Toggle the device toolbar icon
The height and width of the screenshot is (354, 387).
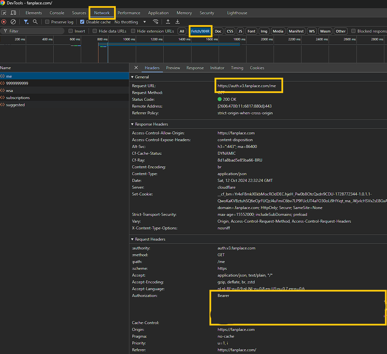[x=13, y=13]
